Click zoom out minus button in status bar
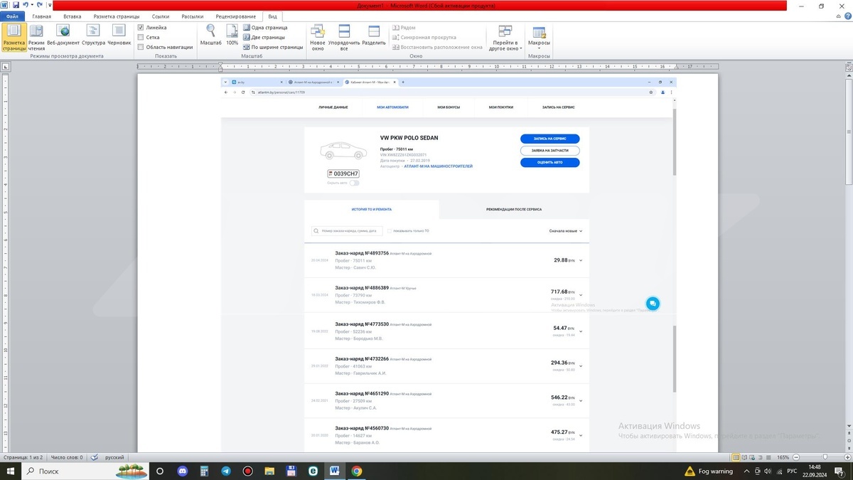 (x=795, y=457)
